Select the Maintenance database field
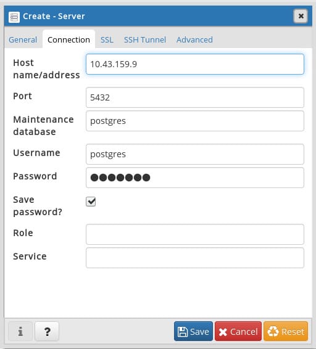Screen dimensions: 316x349 pyautogui.click(x=195, y=121)
